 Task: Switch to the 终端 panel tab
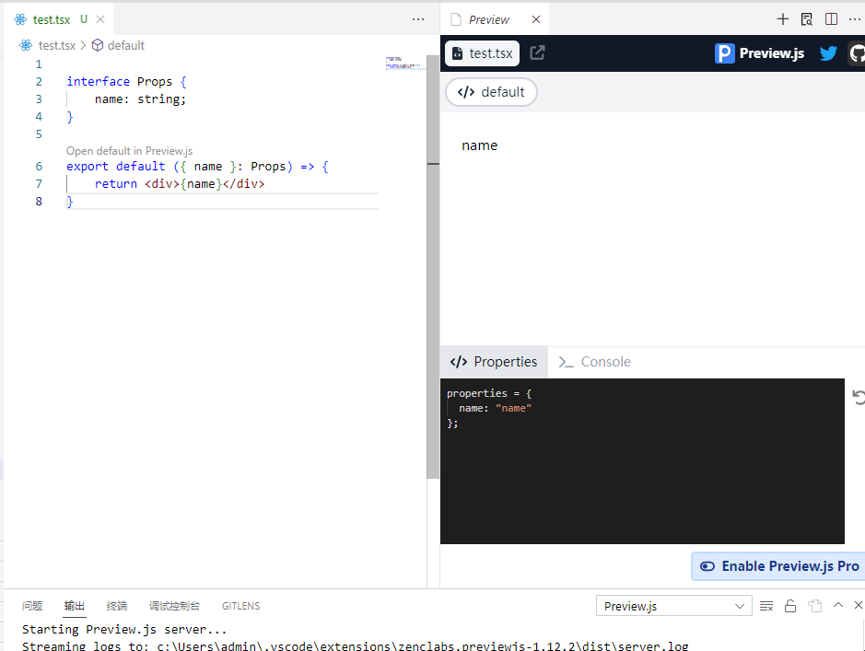click(x=116, y=605)
